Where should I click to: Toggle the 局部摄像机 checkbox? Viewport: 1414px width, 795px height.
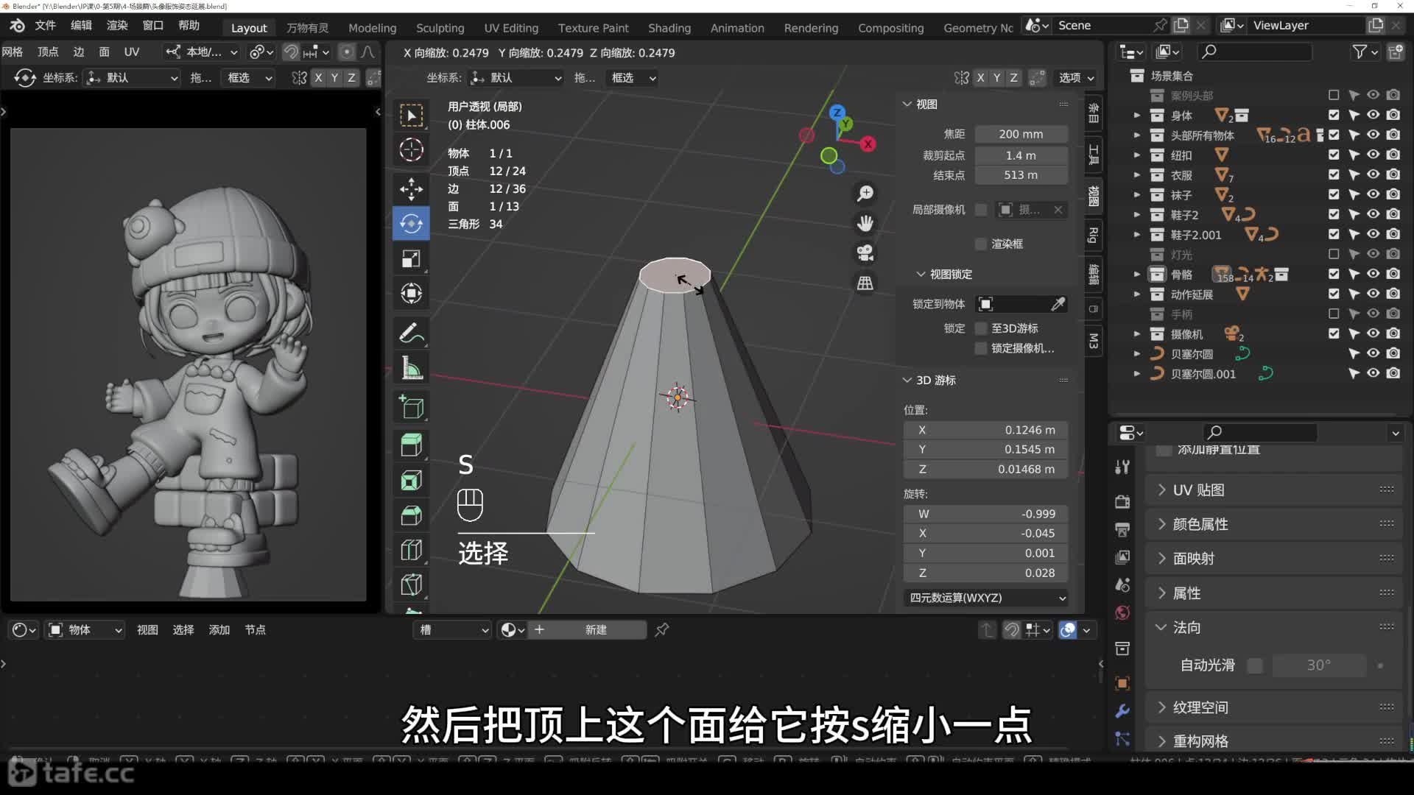click(980, 210)
